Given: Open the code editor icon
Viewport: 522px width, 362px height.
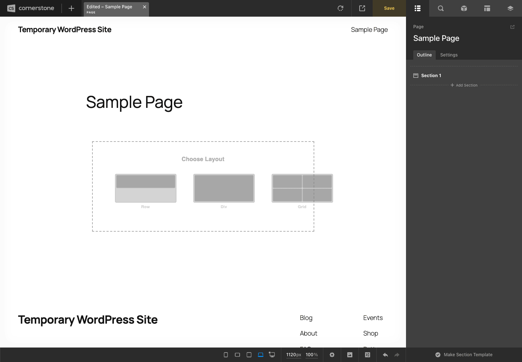Looking at the screenshot, I should (368, 355).
